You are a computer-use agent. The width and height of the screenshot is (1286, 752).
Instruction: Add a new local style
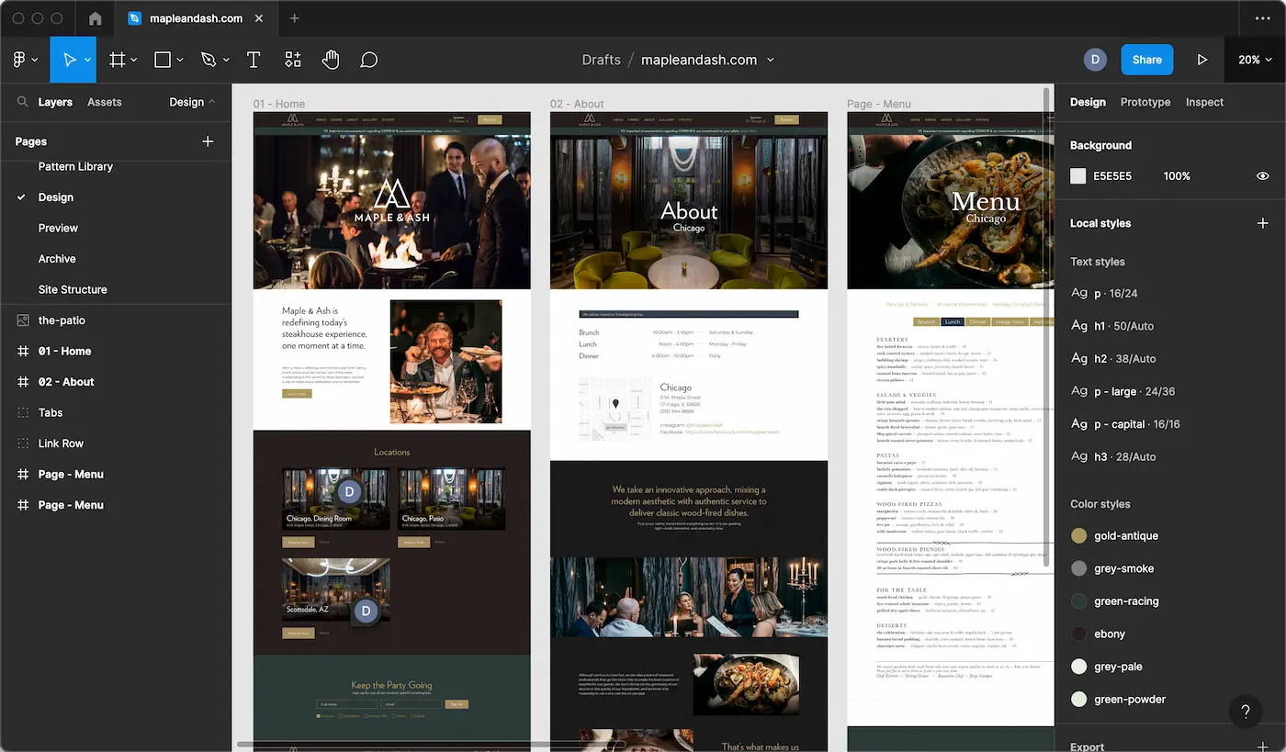1263,223
